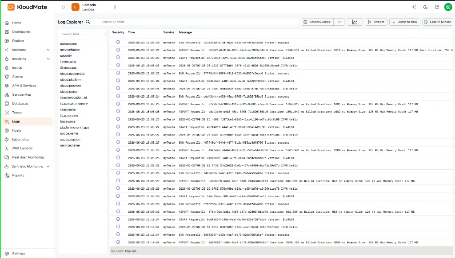Open the last REPORT log, Duration 2048
Image resolution: width=455 pixels, height=258 pixels.
281,242
